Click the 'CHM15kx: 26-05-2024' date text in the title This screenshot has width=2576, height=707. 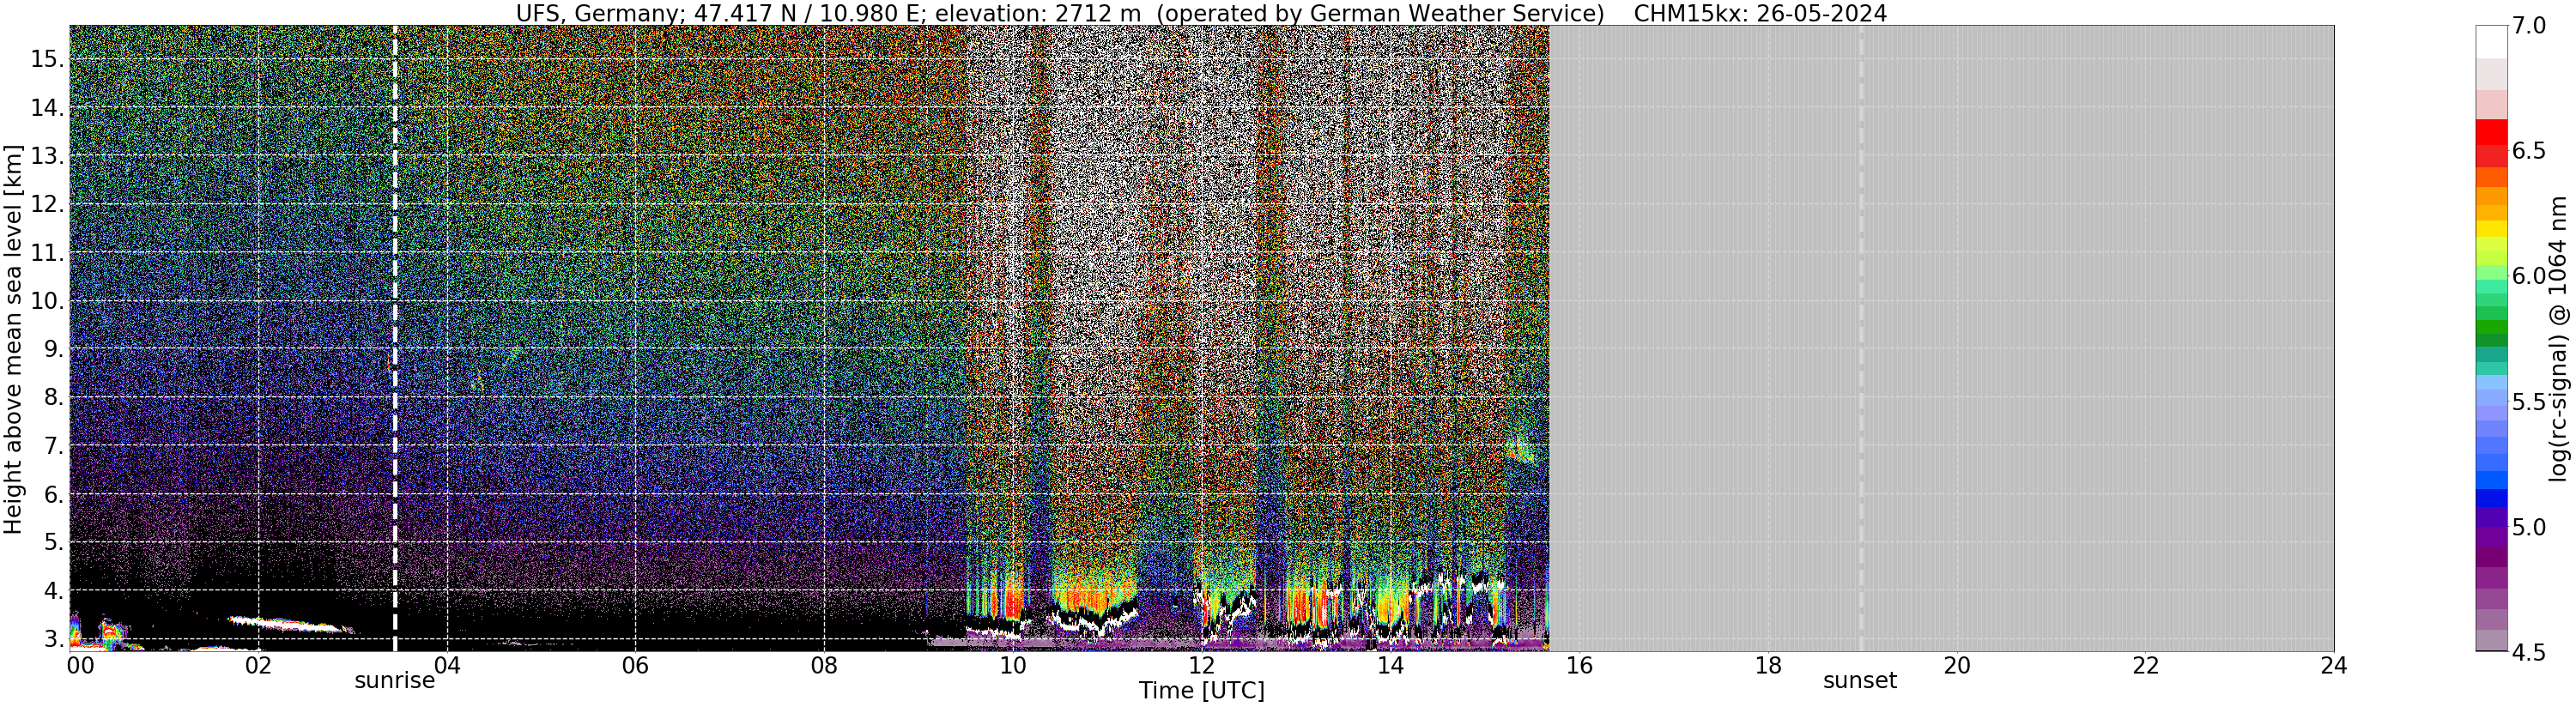point(1760,13)
